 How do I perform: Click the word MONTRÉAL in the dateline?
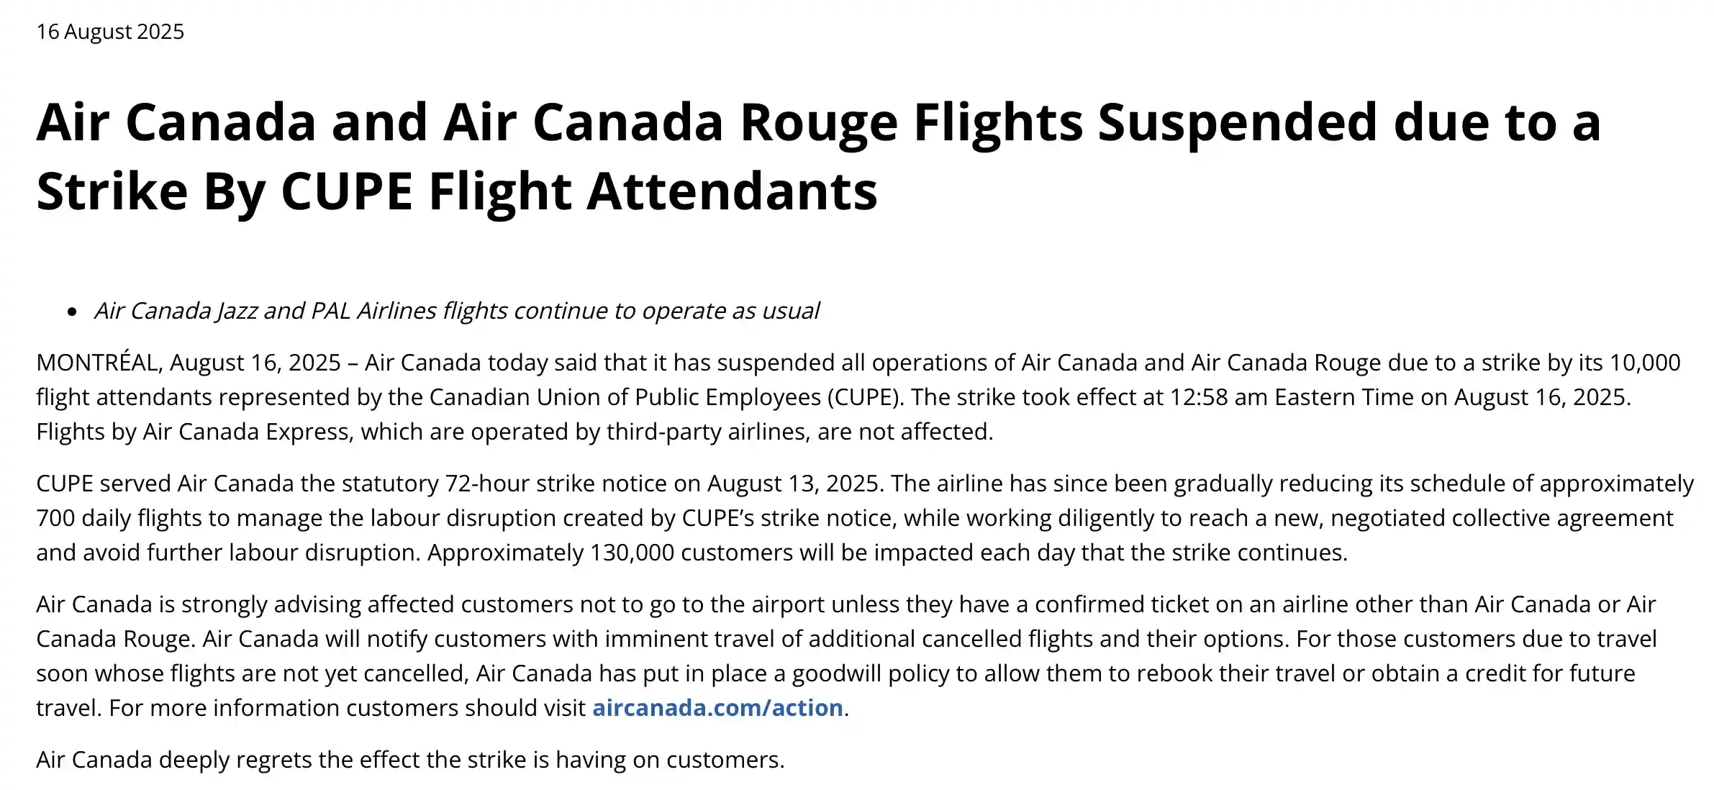click(x=97, y=363)
